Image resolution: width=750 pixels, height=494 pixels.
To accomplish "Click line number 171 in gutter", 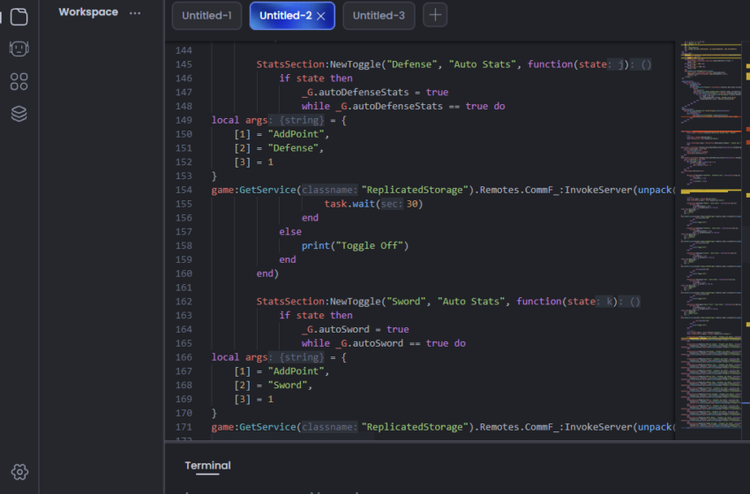I will [x=184, y=427].
